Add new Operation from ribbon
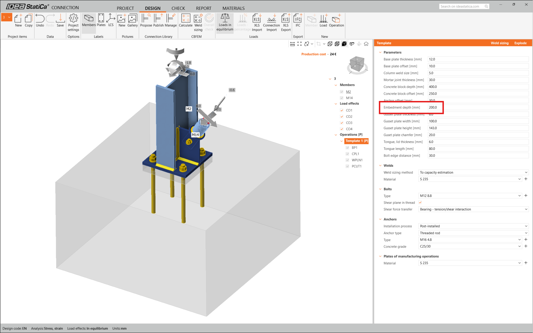The height and width of the screenshot is (333, 533). click(336, 21)
